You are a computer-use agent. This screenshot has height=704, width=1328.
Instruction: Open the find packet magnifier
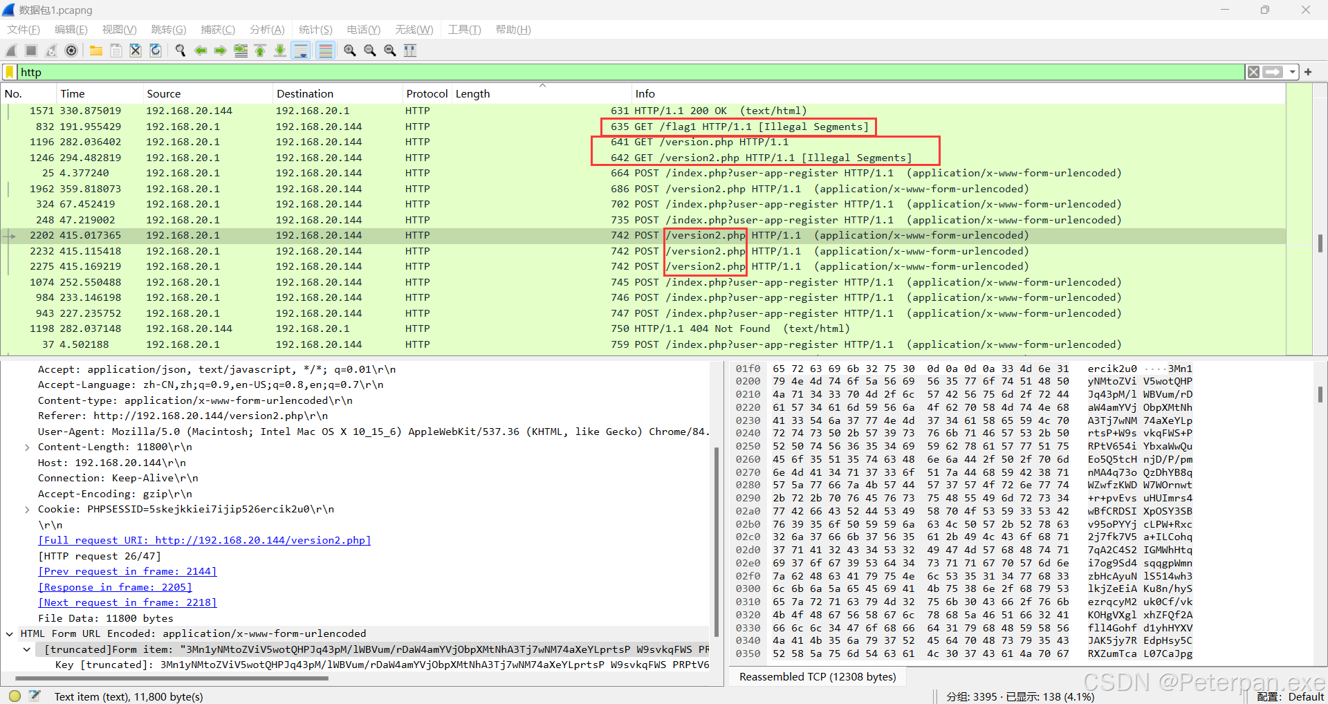point(181,50)
